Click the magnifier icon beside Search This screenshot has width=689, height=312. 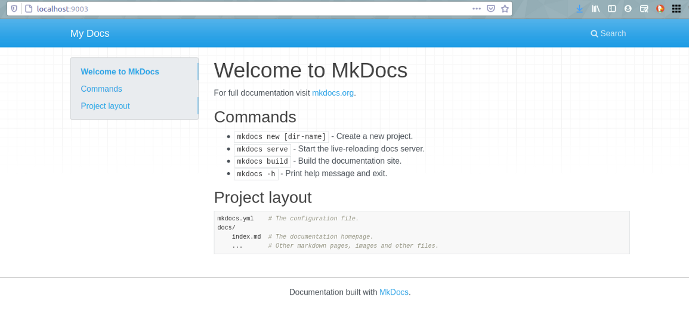595,34
